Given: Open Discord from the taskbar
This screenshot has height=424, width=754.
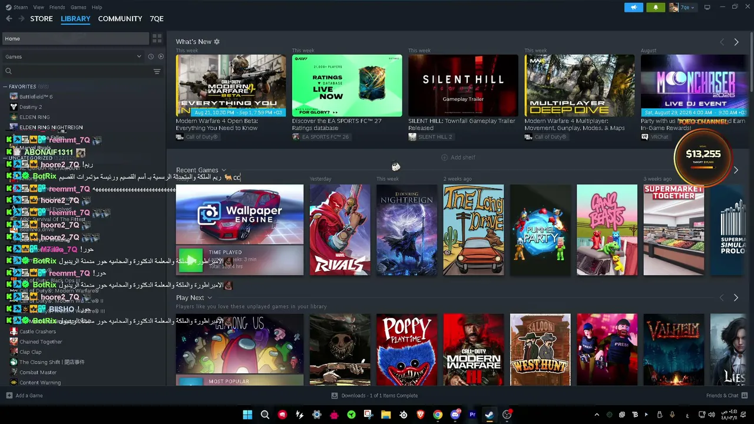Looking at the screenshot, I should click(455, 415).
